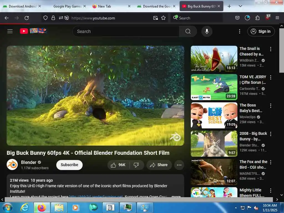Open YouTube settings three-dot menu

(x=239, y=31)
